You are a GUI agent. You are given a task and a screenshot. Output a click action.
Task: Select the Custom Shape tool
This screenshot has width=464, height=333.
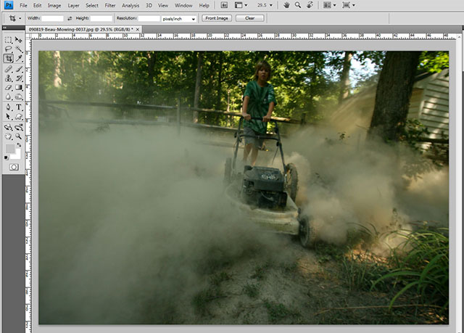[x=19, y=116]
